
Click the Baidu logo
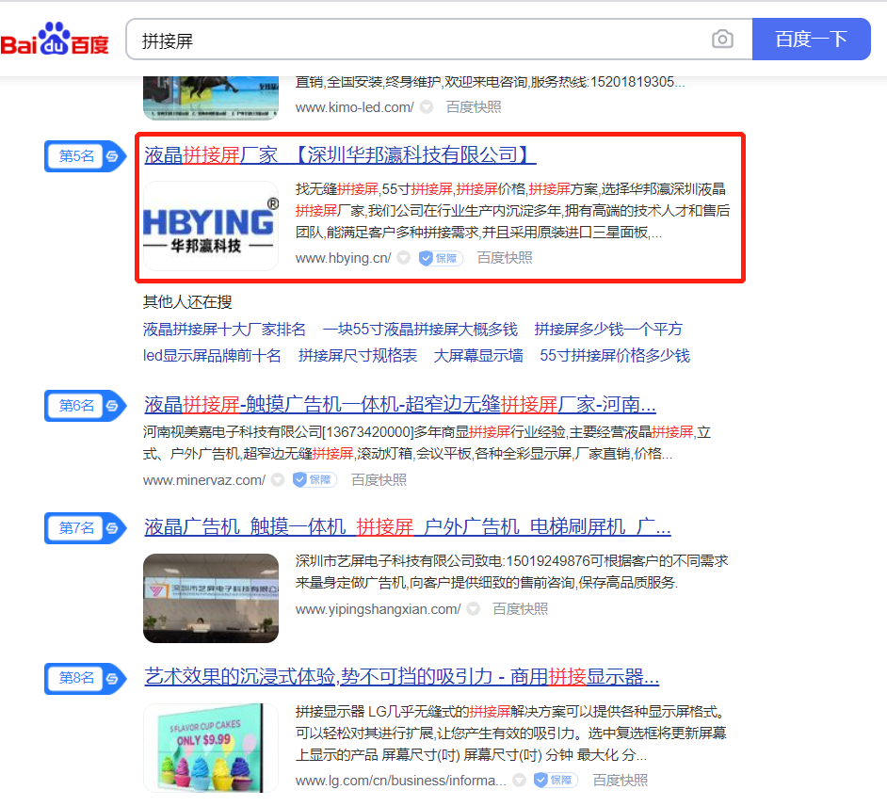click(55, 40)
